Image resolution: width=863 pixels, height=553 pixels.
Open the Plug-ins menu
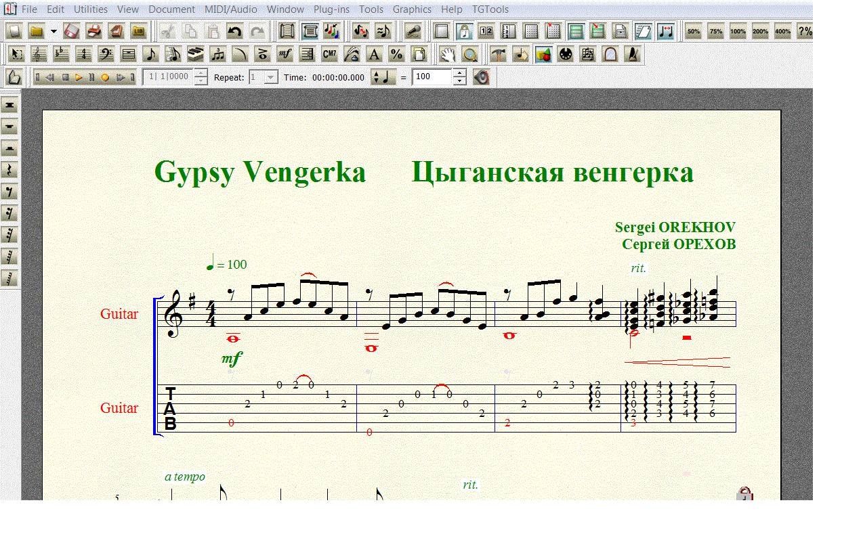[x=332, y=9]
